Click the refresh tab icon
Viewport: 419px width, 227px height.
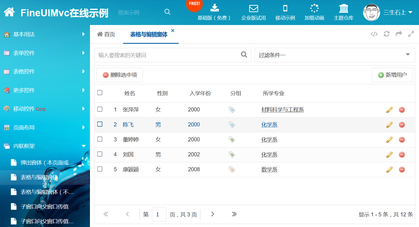(386, 34)
